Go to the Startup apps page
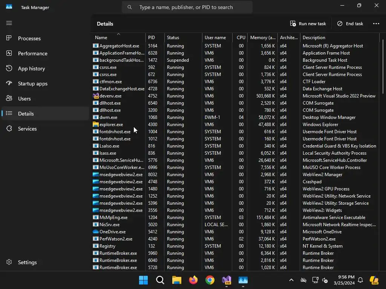This screenshot has height=289, width=386. (x=45, y=84)
